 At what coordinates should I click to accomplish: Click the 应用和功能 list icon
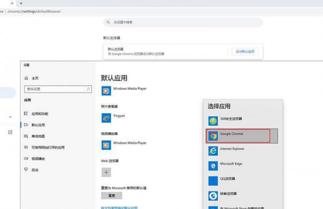pyautogui.click(x=26, y=113)
